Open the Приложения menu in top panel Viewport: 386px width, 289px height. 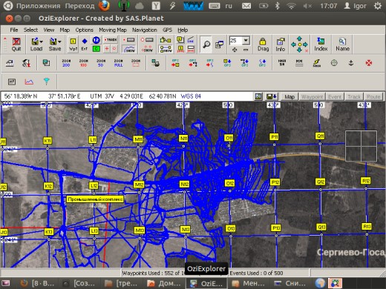[38, 6]
